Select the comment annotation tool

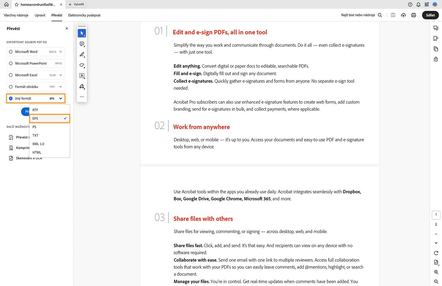pos(82,44)
